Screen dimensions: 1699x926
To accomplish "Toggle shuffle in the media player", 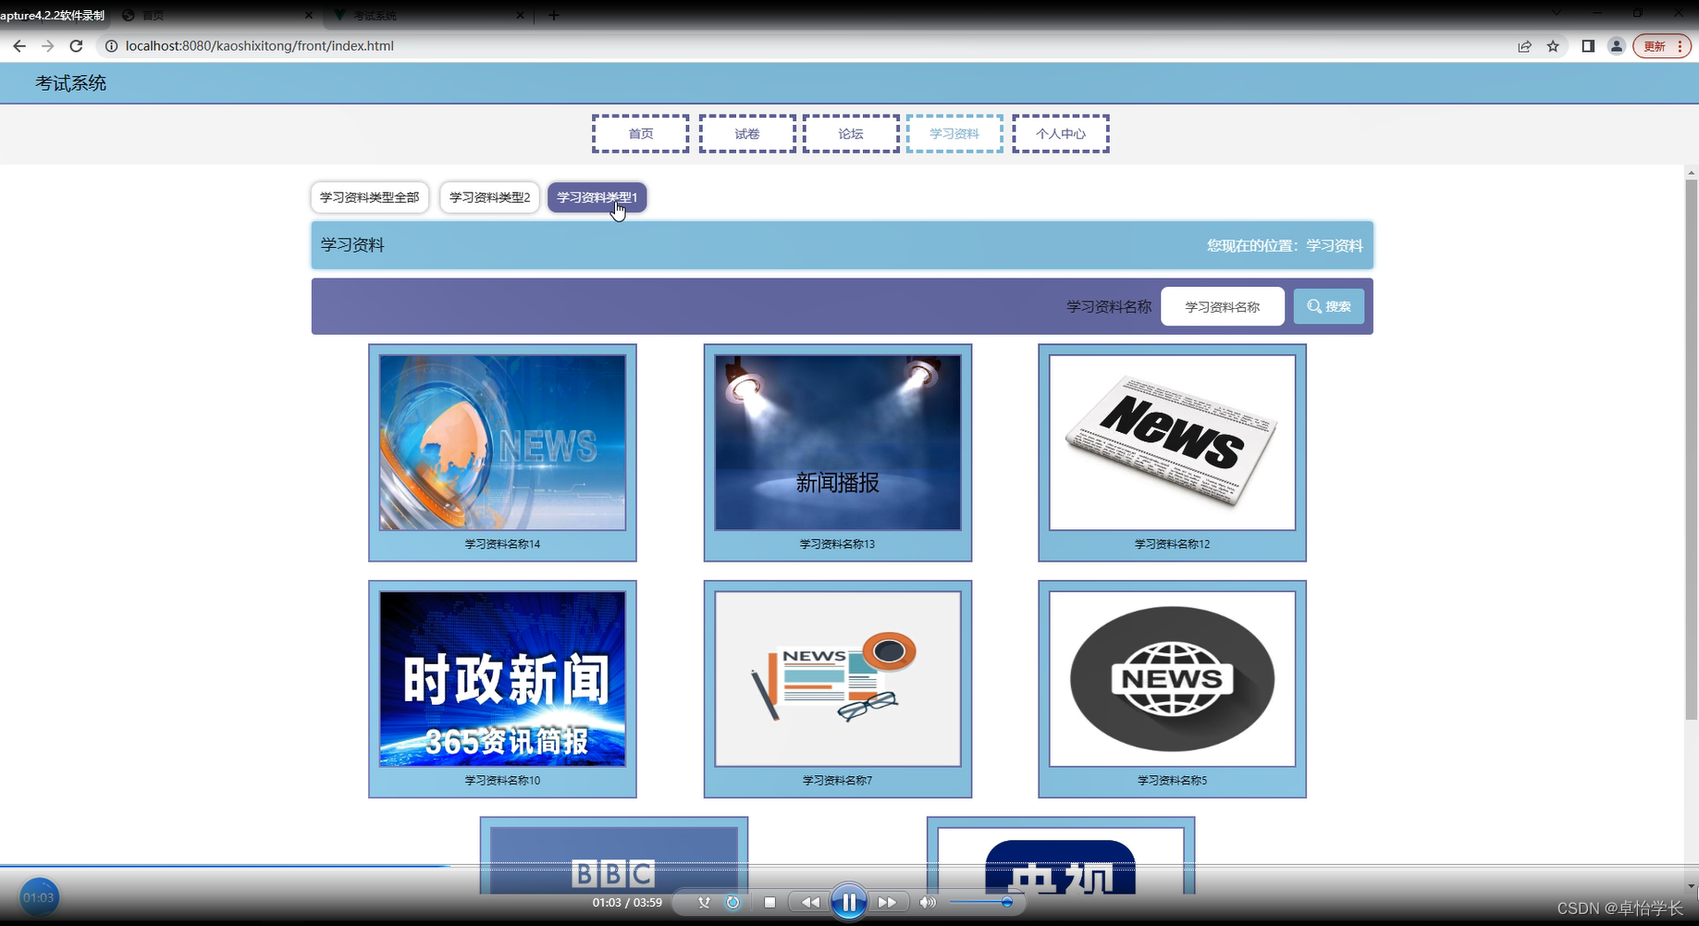I will point(705,902).
